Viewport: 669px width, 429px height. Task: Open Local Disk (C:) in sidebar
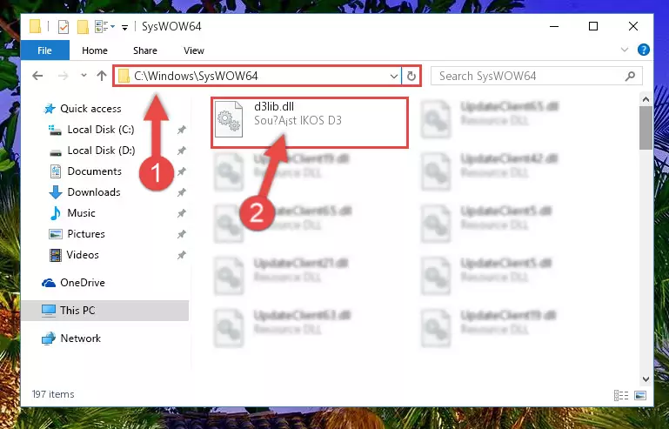coord(101,130)
